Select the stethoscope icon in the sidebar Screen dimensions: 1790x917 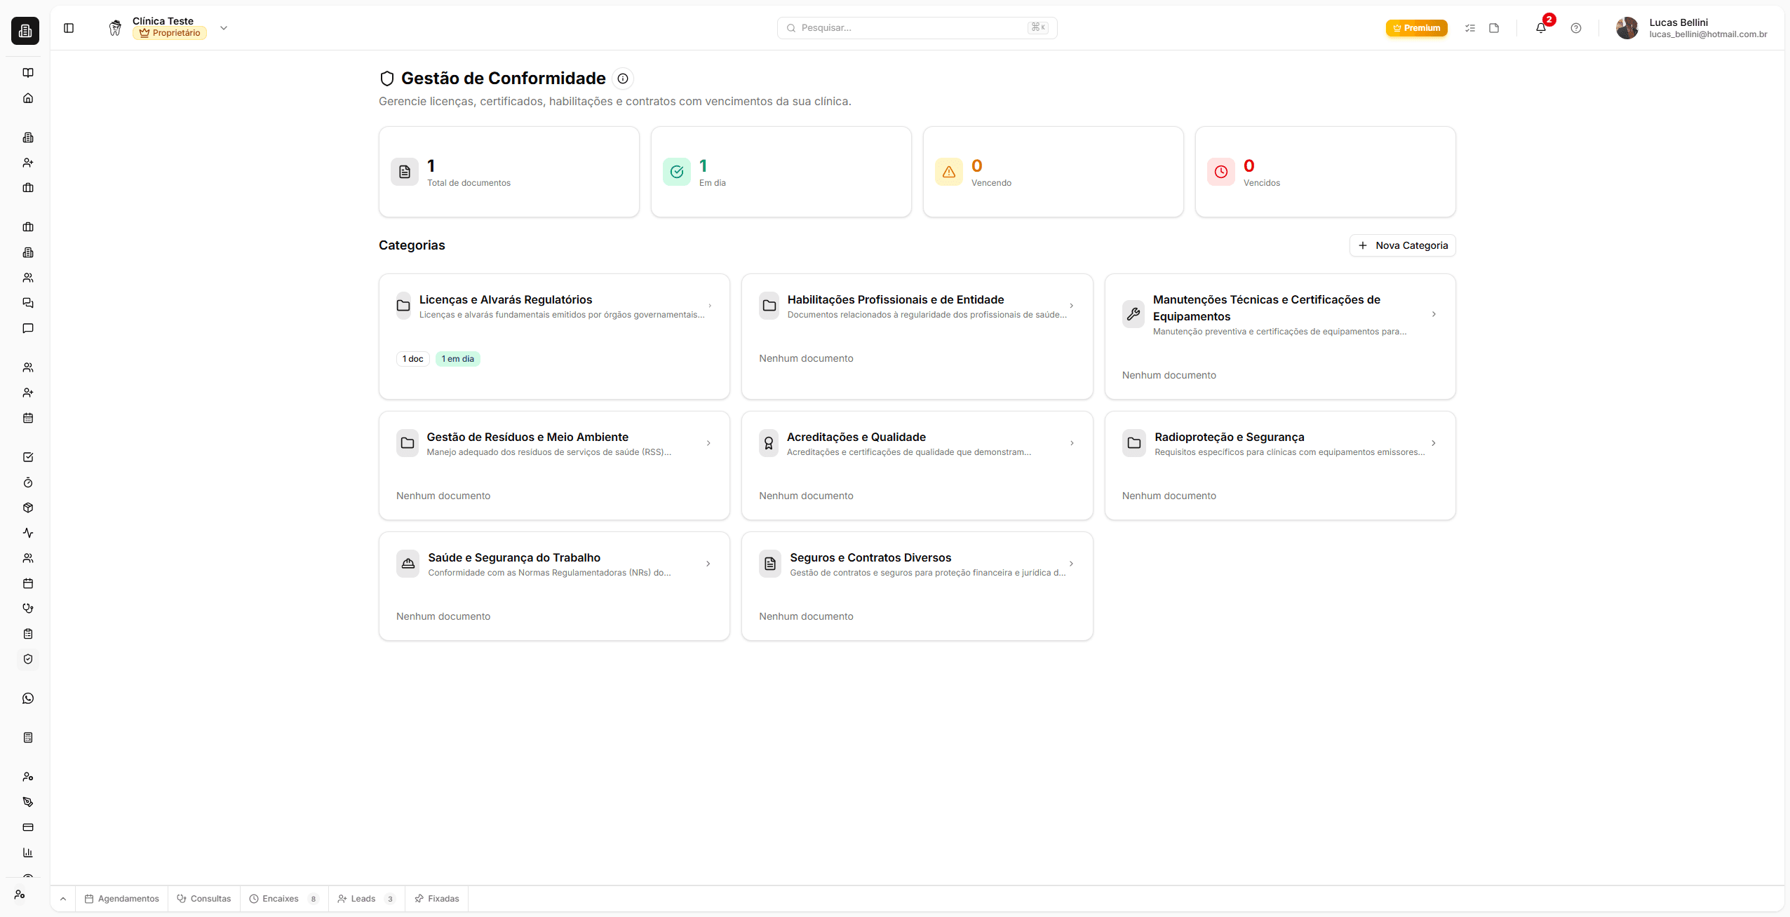pyautogui.click(x=28, y=608)
